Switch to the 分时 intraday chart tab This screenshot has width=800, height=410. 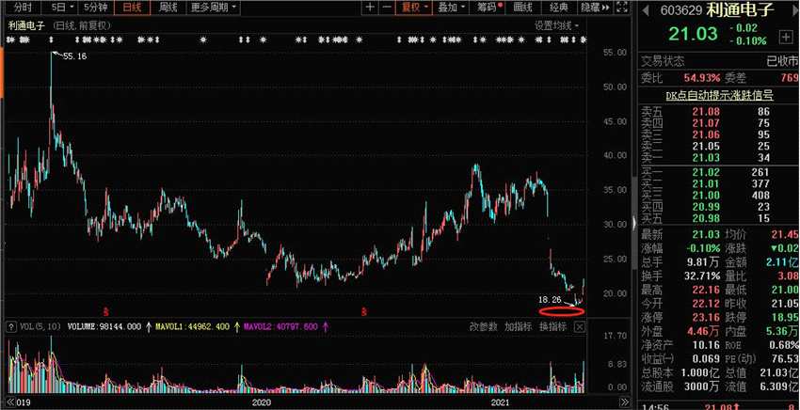tap(23, 8)
